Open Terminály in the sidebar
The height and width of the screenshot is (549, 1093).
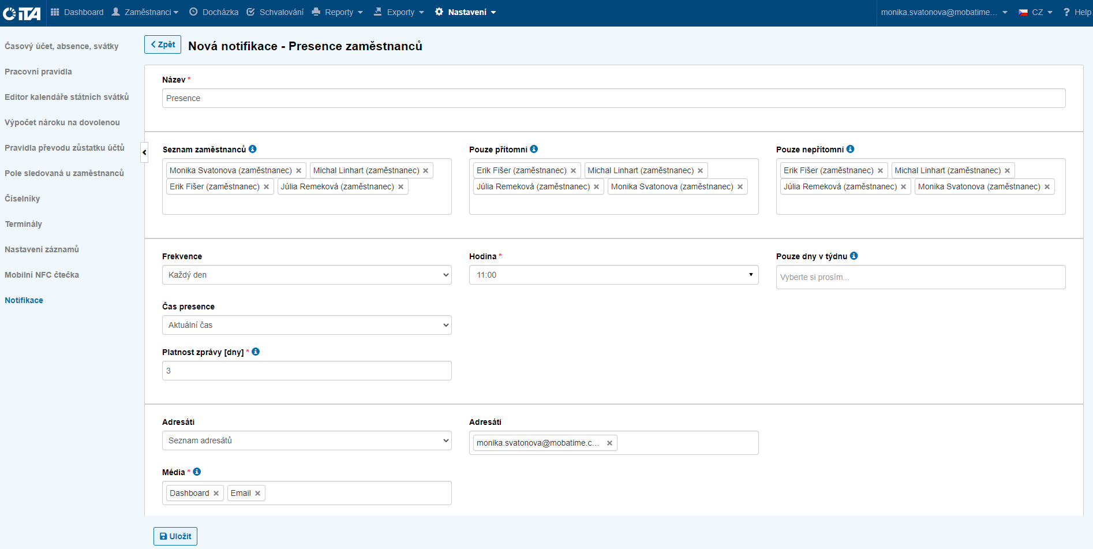click(24, 224)
